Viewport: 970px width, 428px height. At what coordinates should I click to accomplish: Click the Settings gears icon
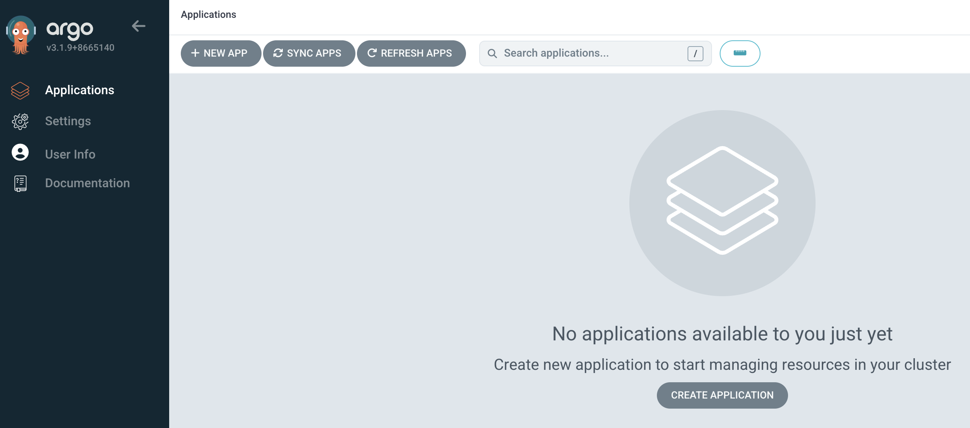click(20, 121)
